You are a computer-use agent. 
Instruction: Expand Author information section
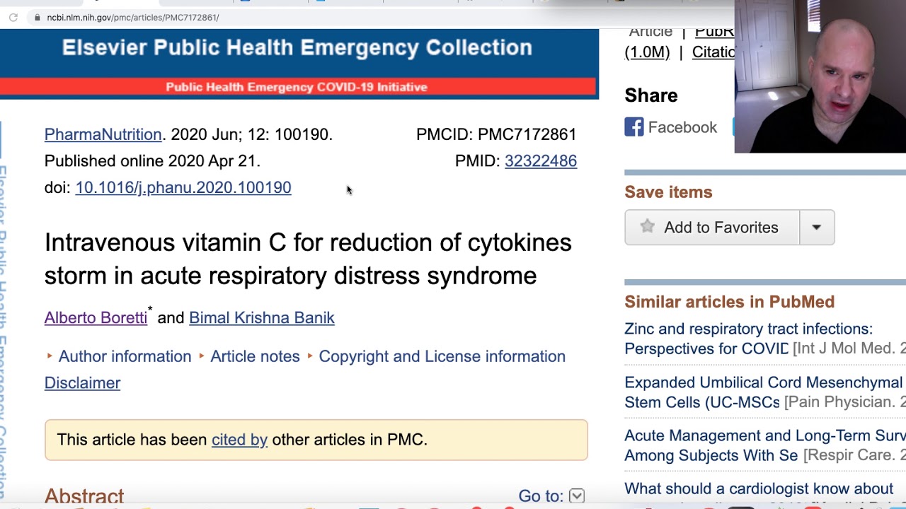point(125,356)
